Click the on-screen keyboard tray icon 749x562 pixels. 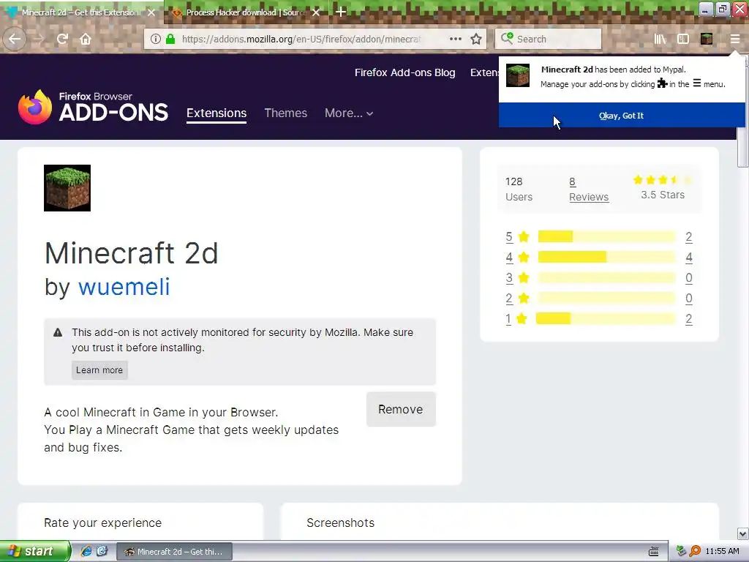pyautogui.click(x=654, y=552)
